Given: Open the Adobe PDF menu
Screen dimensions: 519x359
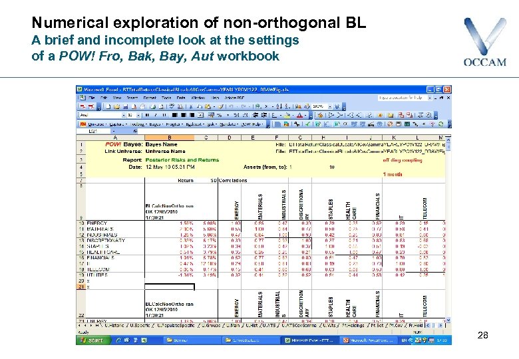Looking at the screenshot, I should [234, 98].
